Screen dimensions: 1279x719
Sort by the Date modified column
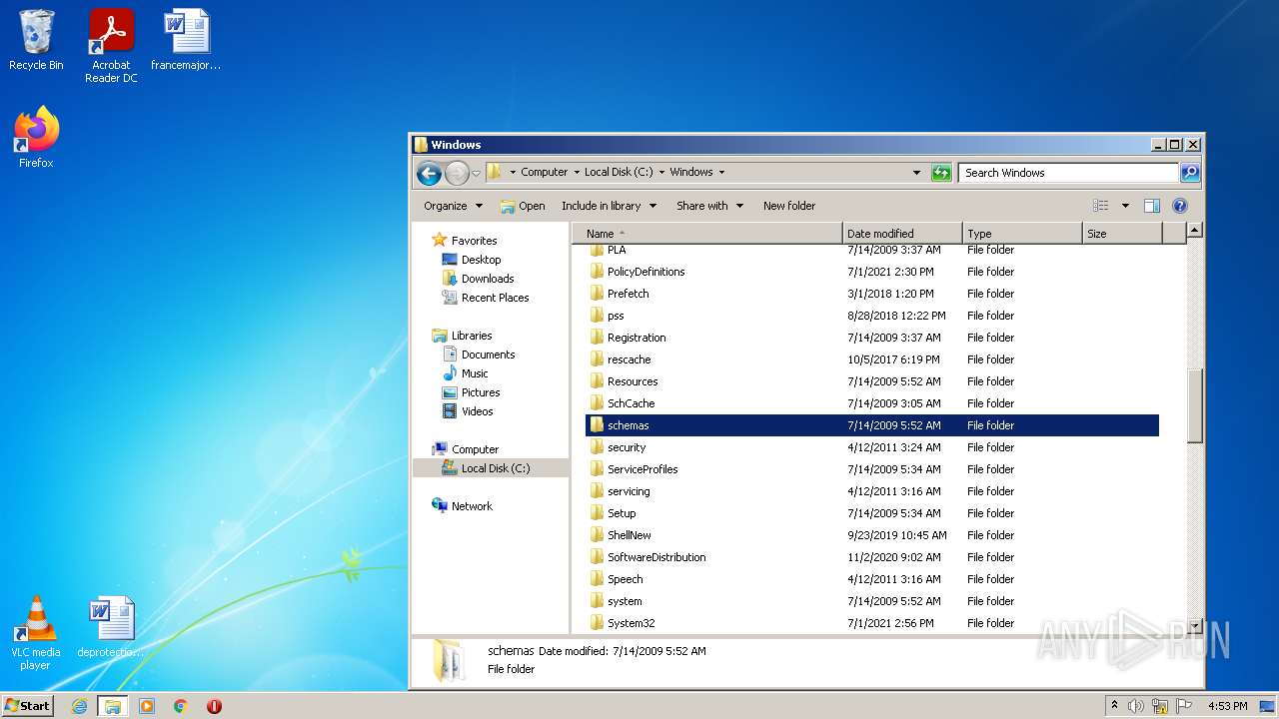[902, 234]
